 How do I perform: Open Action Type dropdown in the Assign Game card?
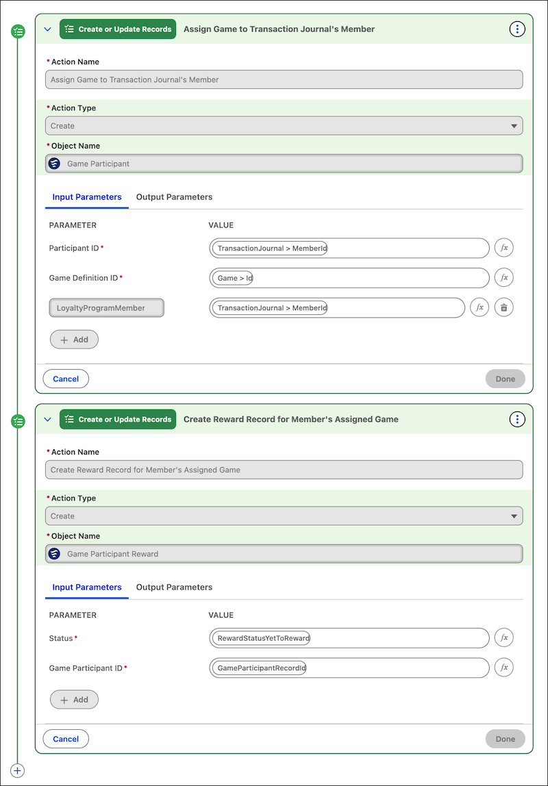pyautogui.click(x=284, y=126)
